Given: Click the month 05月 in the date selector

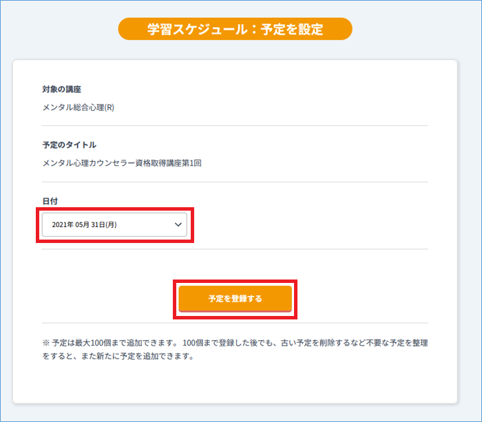Looking at the screenshot, I should (x=82, y=224).
